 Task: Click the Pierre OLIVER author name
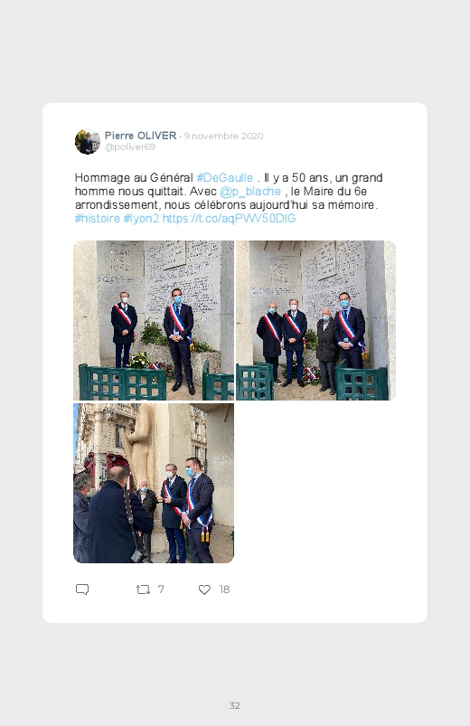click(140, 136)
